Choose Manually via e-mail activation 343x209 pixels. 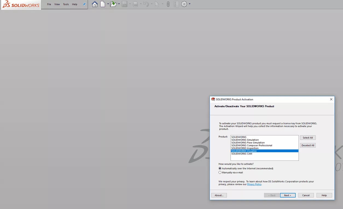[220, 172]
